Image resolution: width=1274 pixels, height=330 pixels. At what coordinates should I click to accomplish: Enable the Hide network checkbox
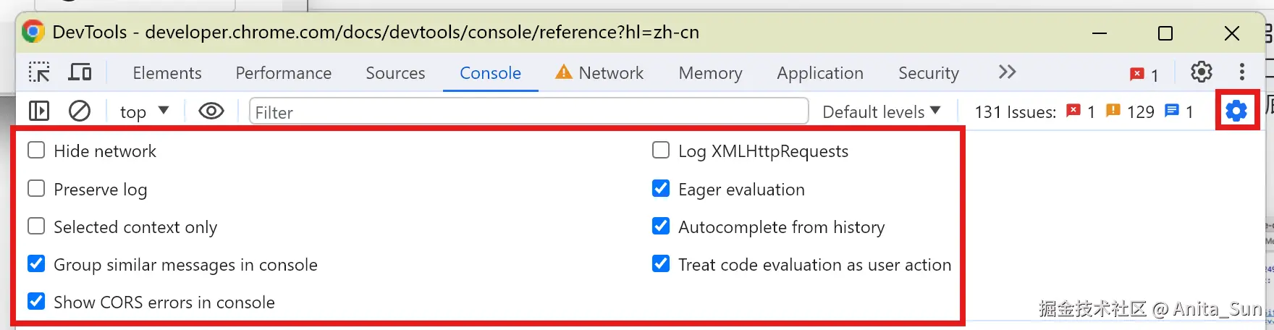(x=36, y=151)
